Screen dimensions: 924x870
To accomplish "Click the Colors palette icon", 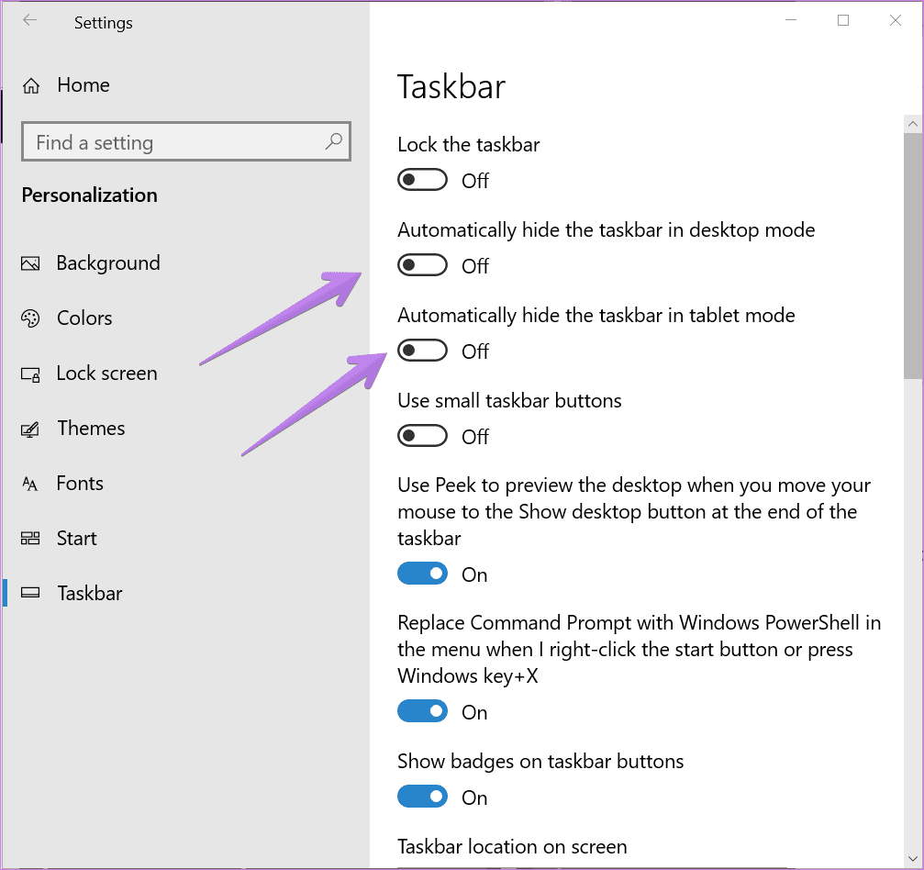I will (30, 318).
